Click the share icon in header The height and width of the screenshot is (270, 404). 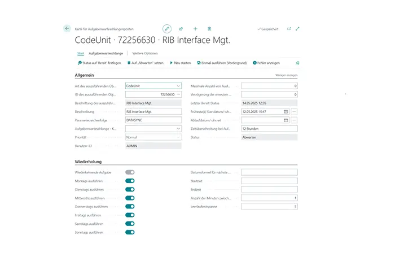pyautogui.click(x=181, y=29)
